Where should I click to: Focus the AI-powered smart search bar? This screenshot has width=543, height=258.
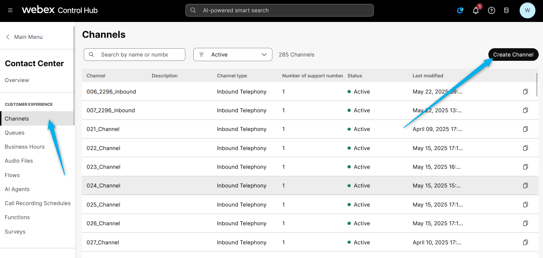click(279, 10)
